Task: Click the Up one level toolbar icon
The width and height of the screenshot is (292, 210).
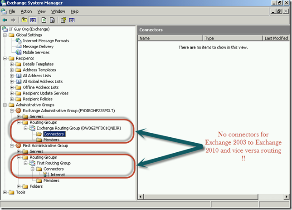Action: [24, 20]
